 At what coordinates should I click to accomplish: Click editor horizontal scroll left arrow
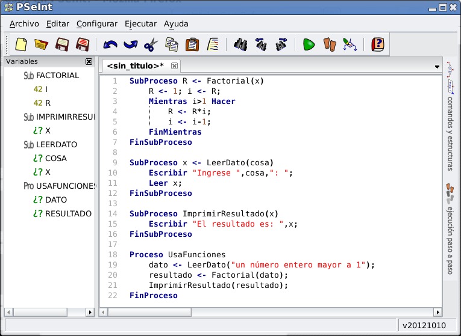point(104,312)
